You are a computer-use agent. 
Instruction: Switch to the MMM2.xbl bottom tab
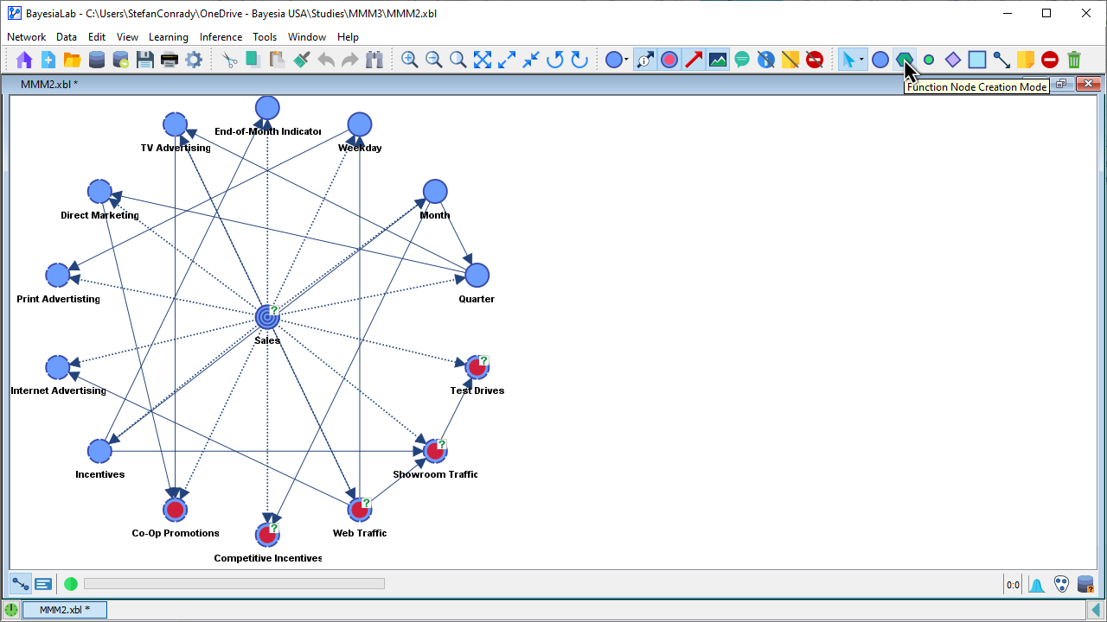tap(64, 610)
